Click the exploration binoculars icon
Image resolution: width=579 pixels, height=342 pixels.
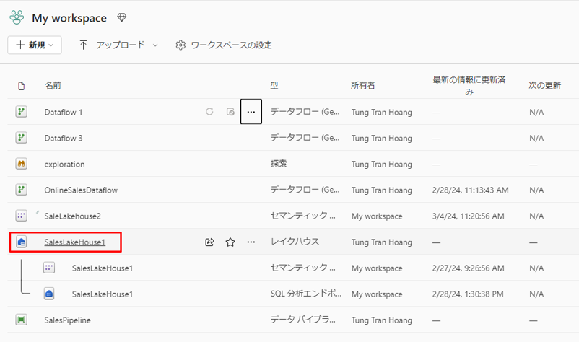(x=22, y=164)
